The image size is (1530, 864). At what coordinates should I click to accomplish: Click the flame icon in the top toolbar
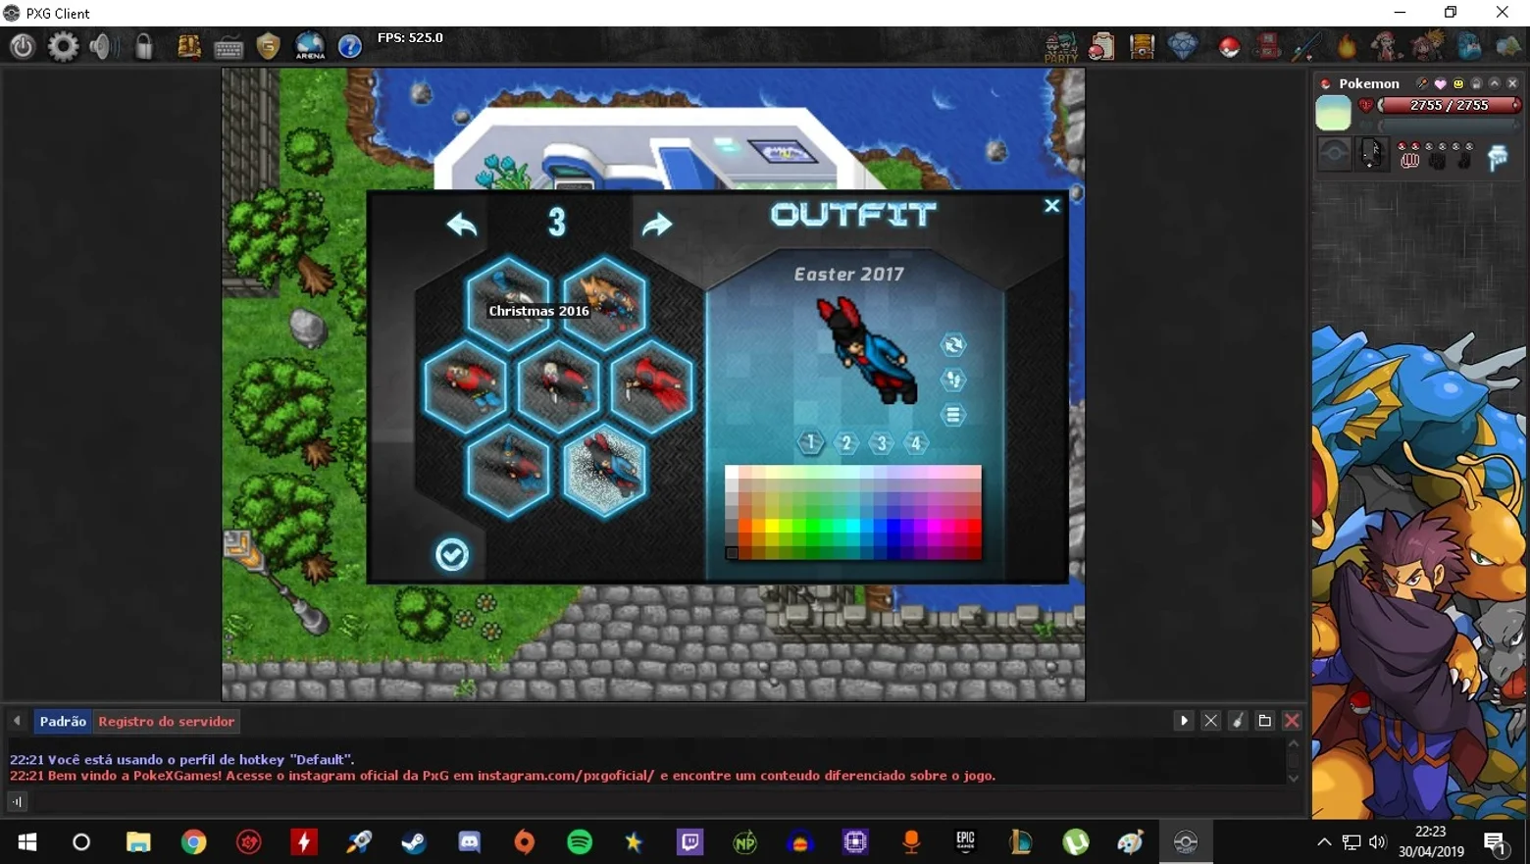(x=1347, y=46)
